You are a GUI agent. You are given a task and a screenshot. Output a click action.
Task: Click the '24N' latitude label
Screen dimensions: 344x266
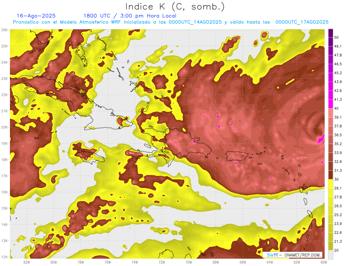coord(4,62)
